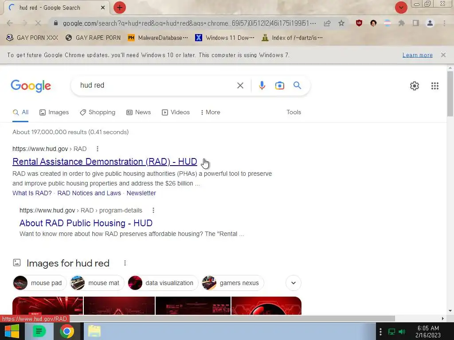The image size is (454, 340).
Task: Open 'About this result' for the first hud.gov/RAD result
Action: click(98, 149)
